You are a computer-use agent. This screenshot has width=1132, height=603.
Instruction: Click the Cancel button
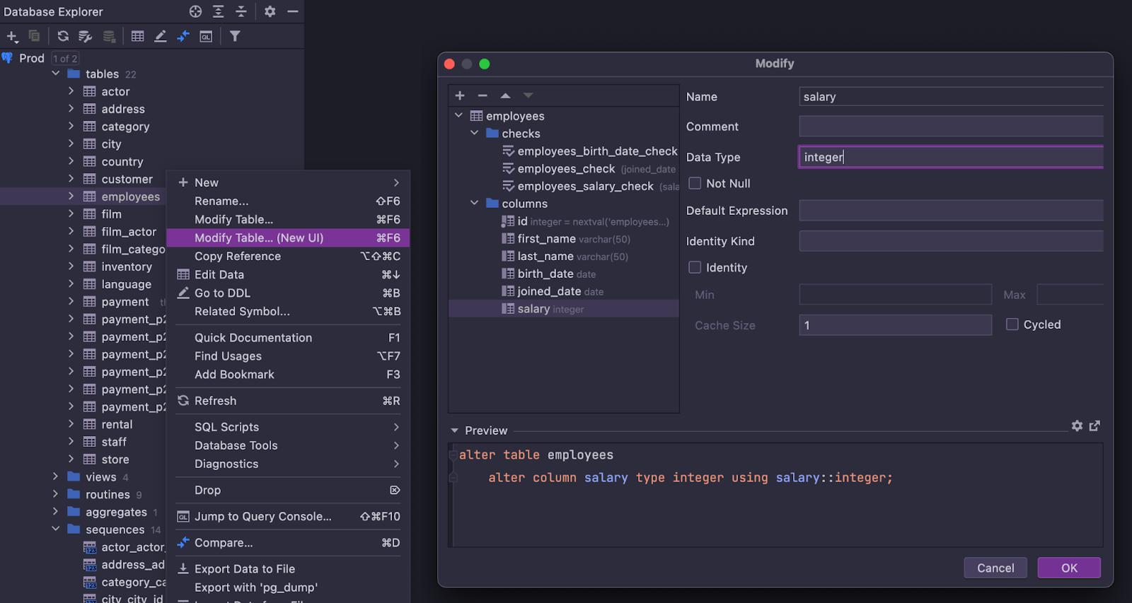(995, 568)
